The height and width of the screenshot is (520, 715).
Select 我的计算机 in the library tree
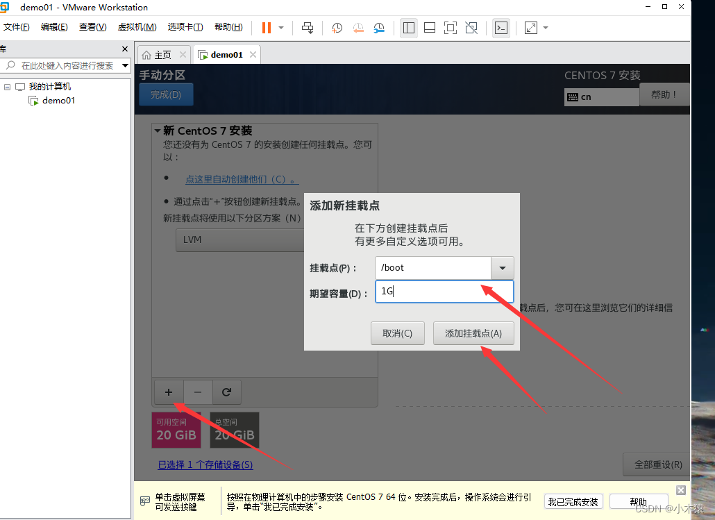50,87
